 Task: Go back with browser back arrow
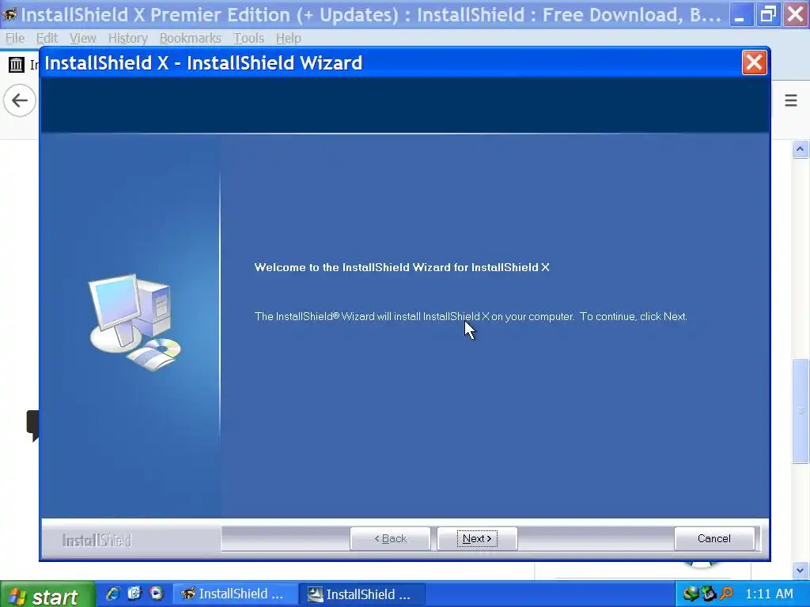(x=20, y=100)
